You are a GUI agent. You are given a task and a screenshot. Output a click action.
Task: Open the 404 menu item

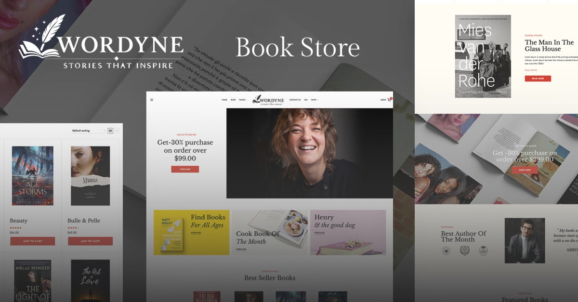coord(306,100)
